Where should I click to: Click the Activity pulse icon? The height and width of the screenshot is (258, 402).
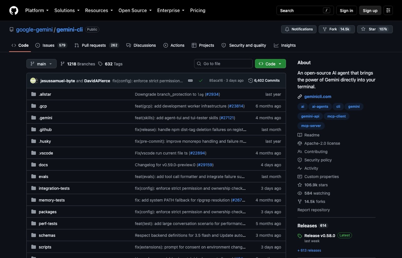click(x=300, y=168)
